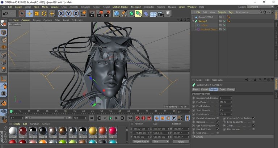Select the Fireball material swatch

tap(53, 132)
